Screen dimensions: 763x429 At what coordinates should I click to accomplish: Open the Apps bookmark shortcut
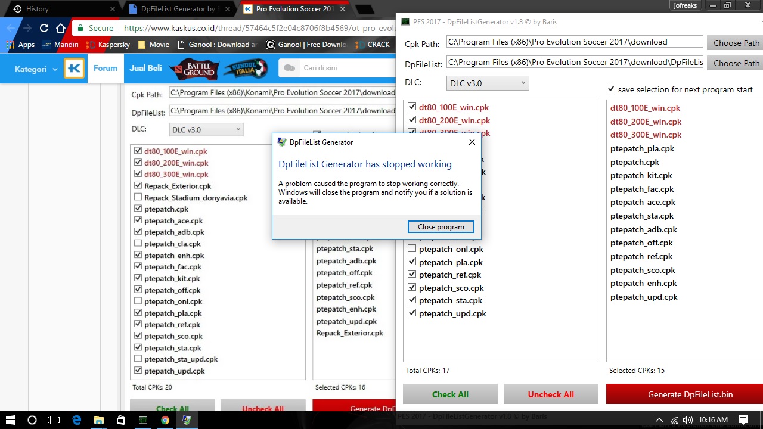pyautogui.click(x=20, y=45)
